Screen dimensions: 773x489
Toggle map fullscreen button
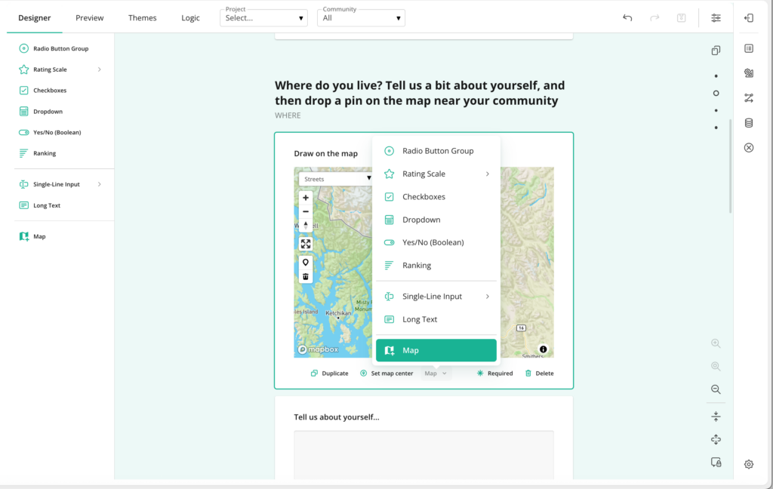coord(306,244)
